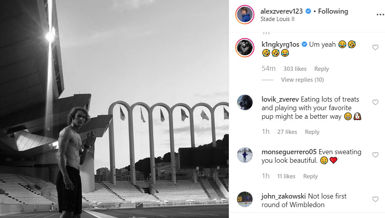Reply to lovik_zverev comment
Screen dimensions: 385x218
click(312, 132)
